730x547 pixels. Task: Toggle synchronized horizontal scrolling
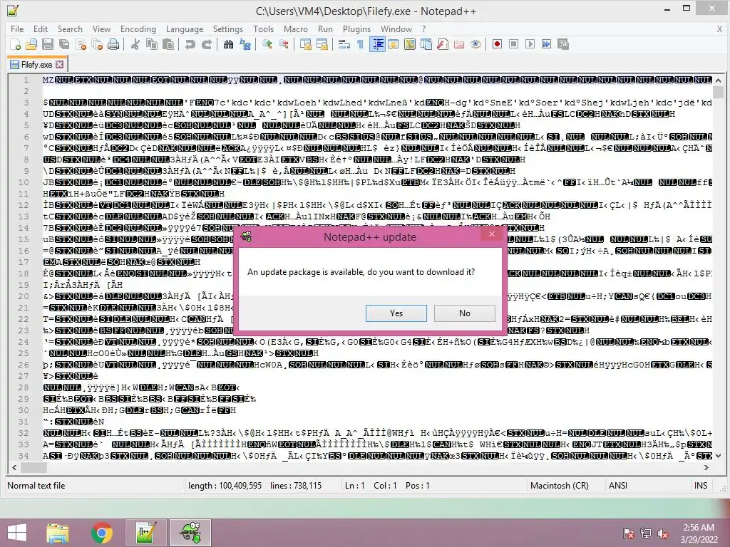(322, 44)
